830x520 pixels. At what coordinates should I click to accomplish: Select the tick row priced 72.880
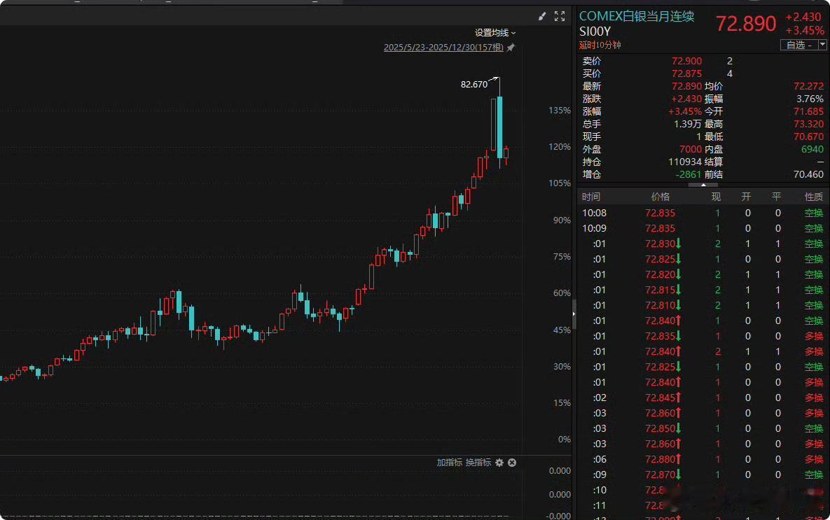coord(703,459)
